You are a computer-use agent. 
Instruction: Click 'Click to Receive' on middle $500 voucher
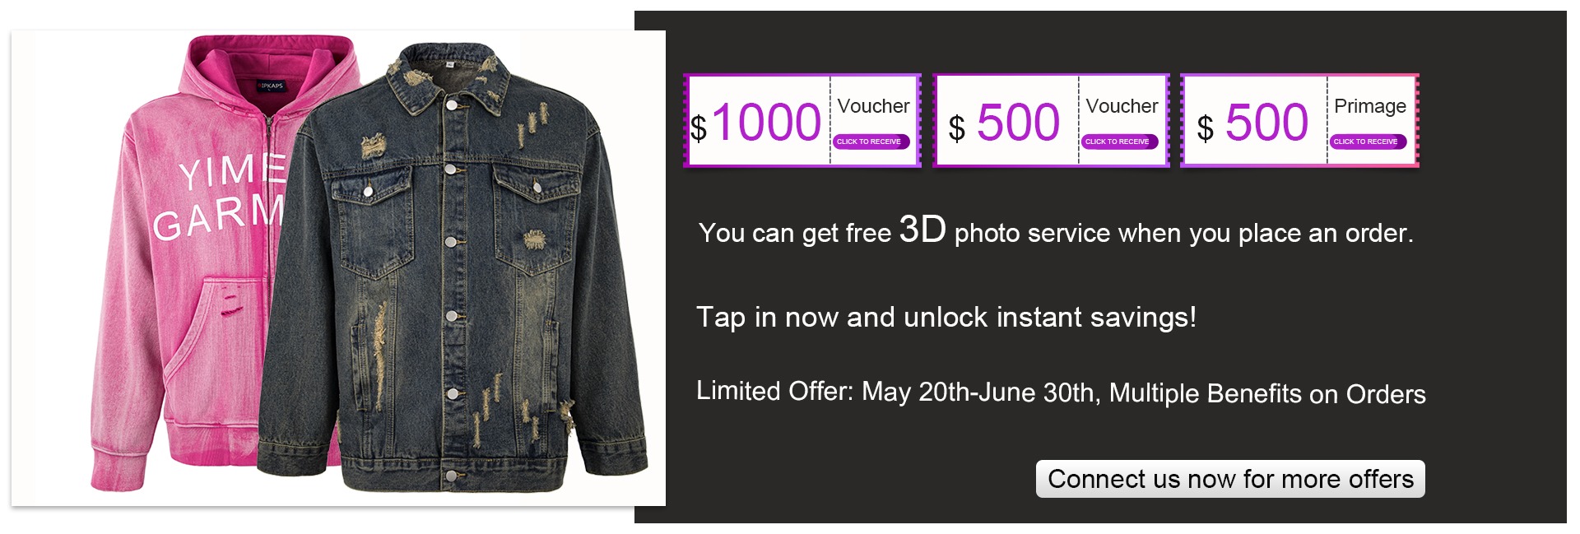click(1119, 142)
